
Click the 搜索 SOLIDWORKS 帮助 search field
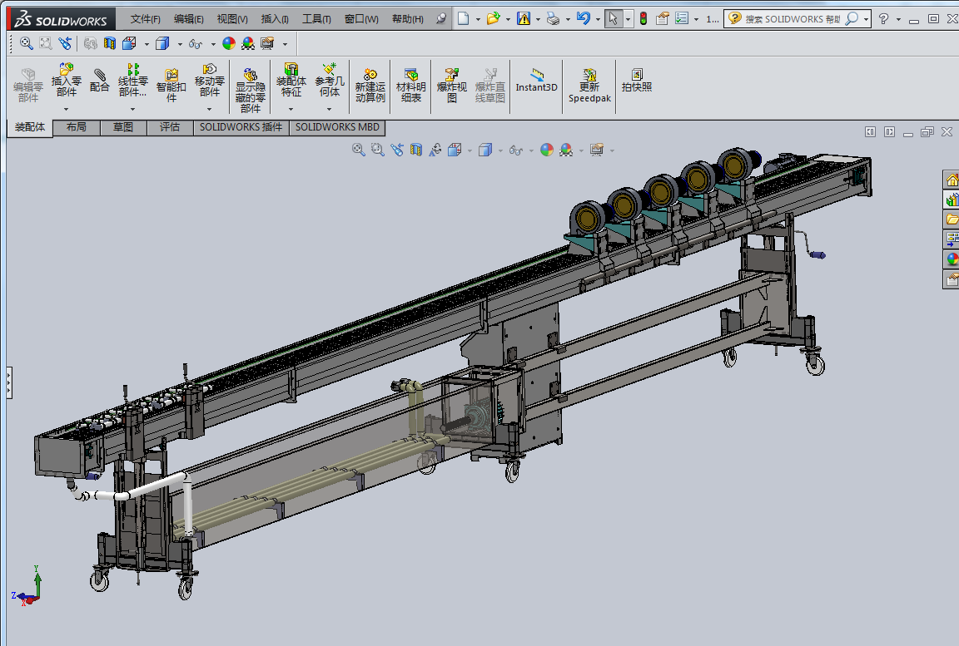pos(791,19)
